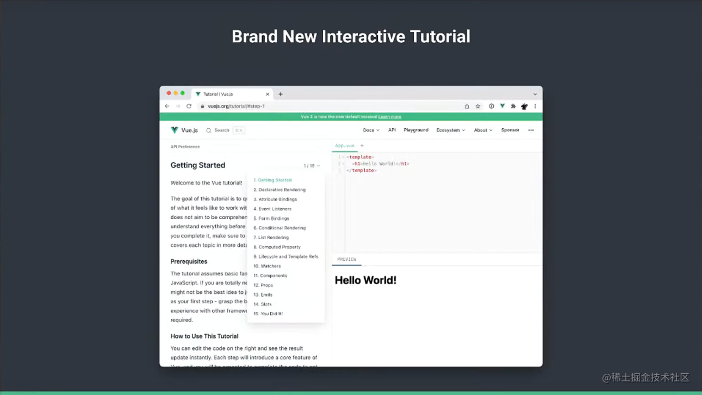Click the Tutorial | Vue.js browser tab
Image resolution: width=702 pixels, height=395 pixels.
(232, 94)
